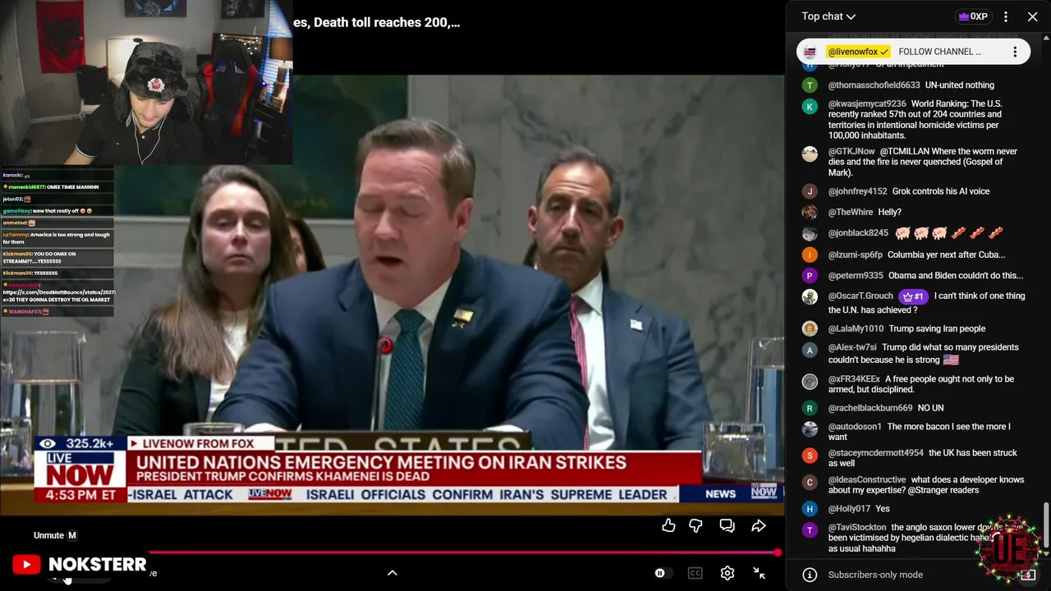Click avatar of @autodoson1
The height and width of the screenshot is (591, 1051).
pyautogui.click(x=810, y=429)
